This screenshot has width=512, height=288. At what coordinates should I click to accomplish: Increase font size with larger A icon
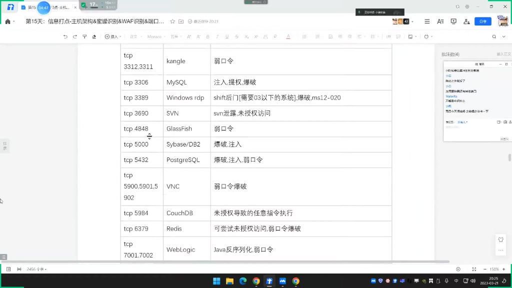pyautogui.click(x=188, y=36)
